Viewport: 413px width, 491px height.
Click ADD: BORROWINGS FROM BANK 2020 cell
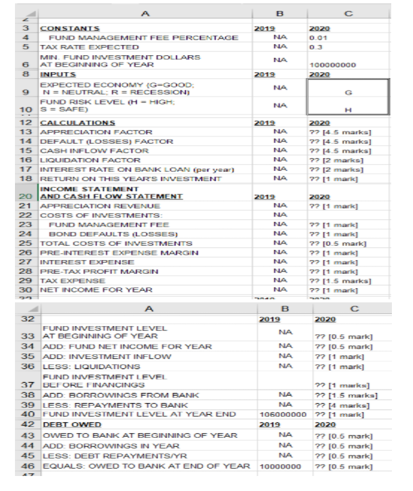coord(352,395)
